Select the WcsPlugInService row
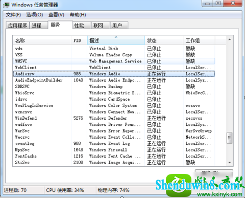 click(114, 105)
